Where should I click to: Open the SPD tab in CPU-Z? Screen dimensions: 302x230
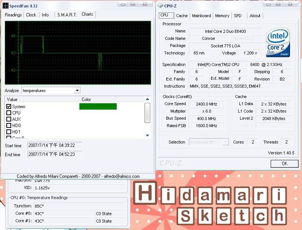click(237, 16)
